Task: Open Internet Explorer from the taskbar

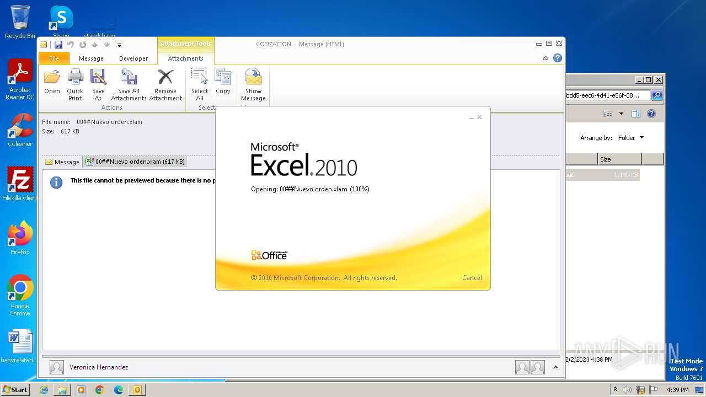Action: point(44,390)
